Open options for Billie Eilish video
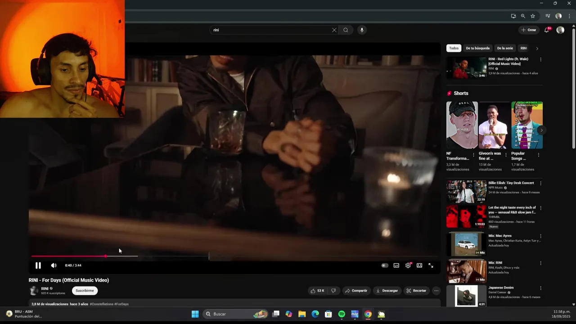Viewport: 576px width, 324px height. click(x=540, y=183)
